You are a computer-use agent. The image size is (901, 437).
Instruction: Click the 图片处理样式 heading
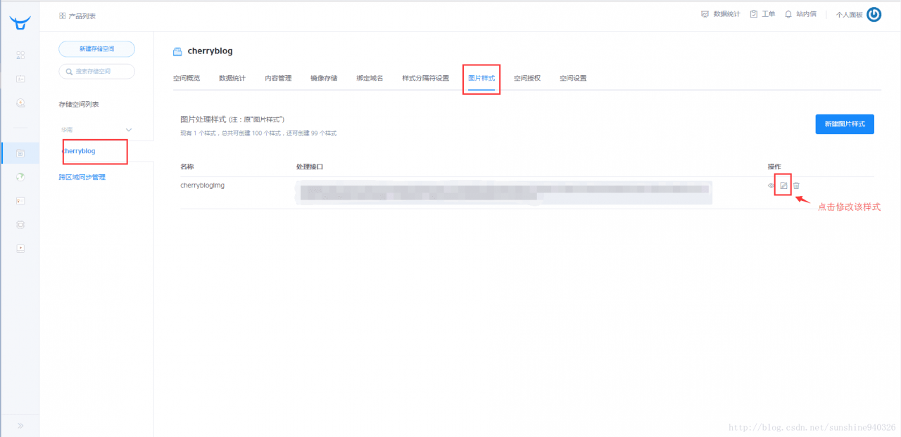pyautogui.click(x=203, y=119)
